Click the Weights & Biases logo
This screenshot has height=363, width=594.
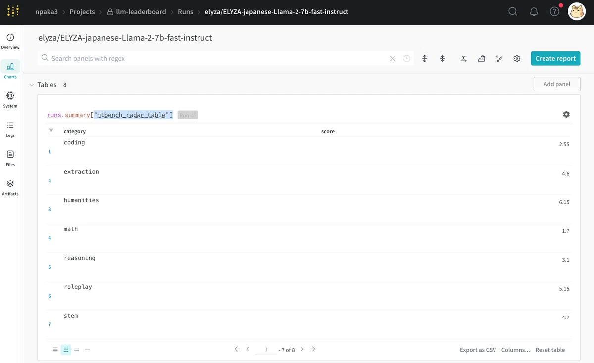[13, 11]
